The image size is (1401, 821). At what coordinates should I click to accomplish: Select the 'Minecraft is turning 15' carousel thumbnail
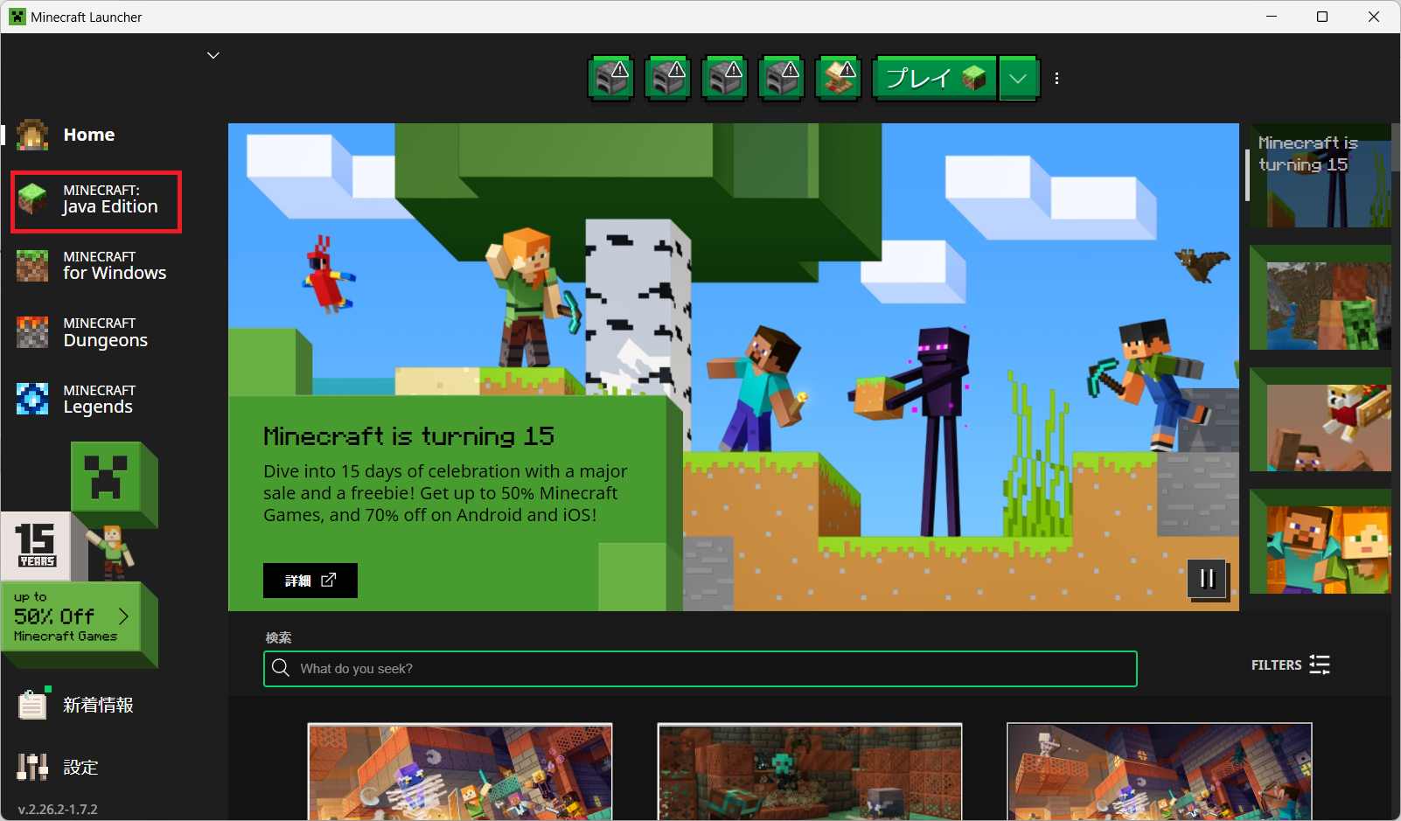(1320, 176)
